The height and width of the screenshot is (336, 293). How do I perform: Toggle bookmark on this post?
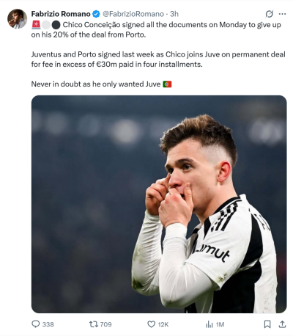267,324
